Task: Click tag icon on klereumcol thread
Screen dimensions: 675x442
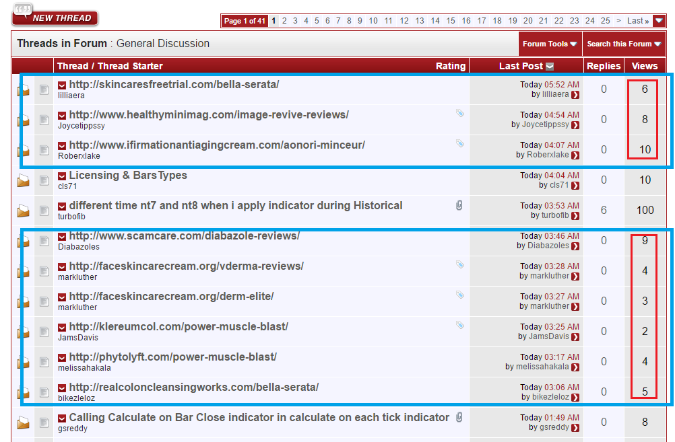Action: tap(460, 325)
